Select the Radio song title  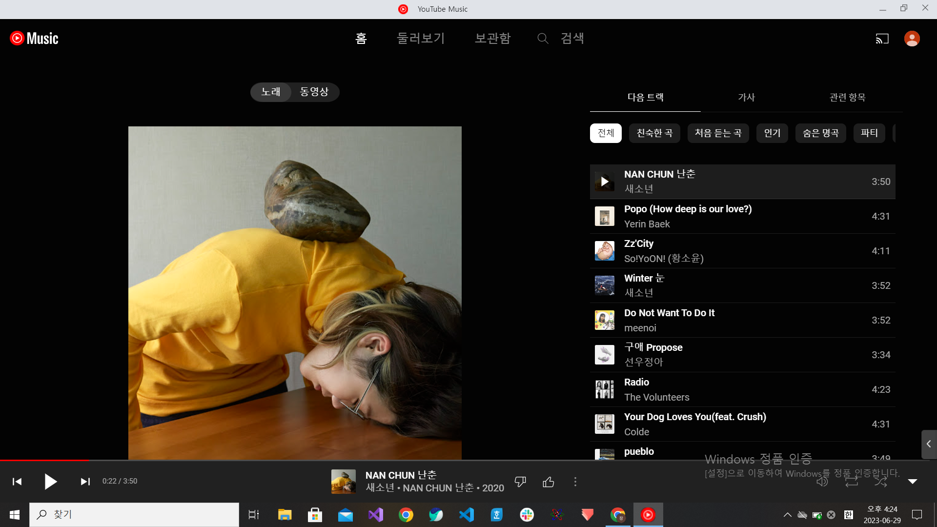coord(637,382)
